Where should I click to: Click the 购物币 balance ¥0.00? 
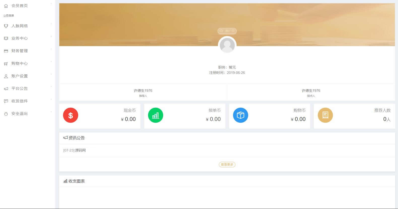[298, 119]
